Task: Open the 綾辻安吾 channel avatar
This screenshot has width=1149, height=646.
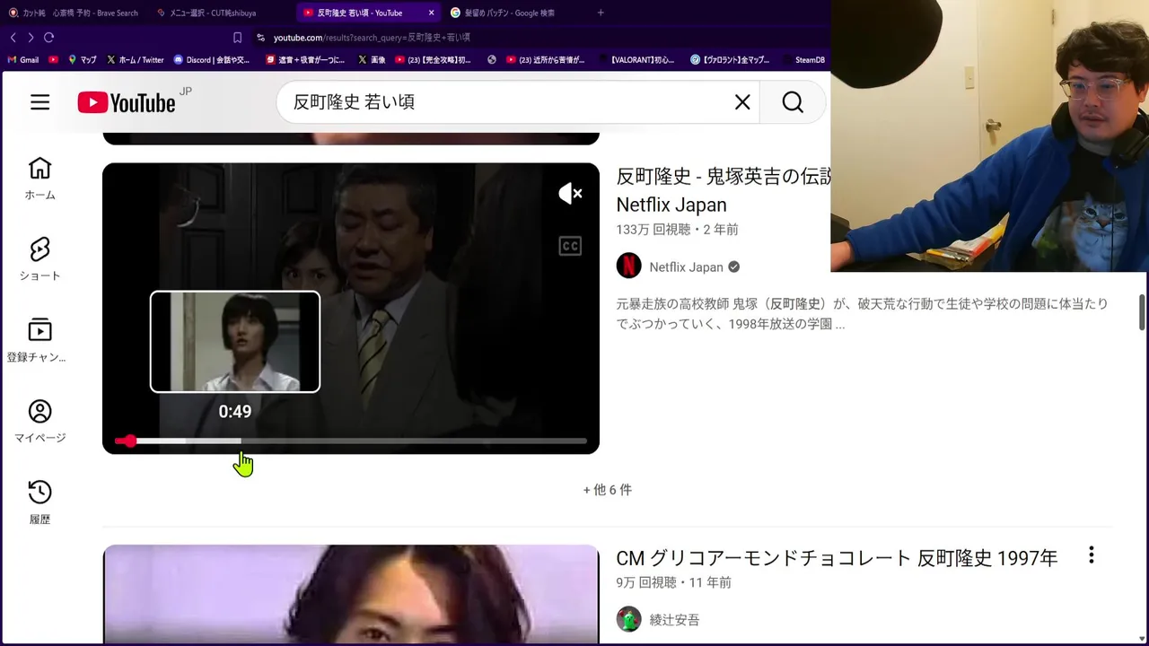Action: pyautogui.click(x=628, y=619)
